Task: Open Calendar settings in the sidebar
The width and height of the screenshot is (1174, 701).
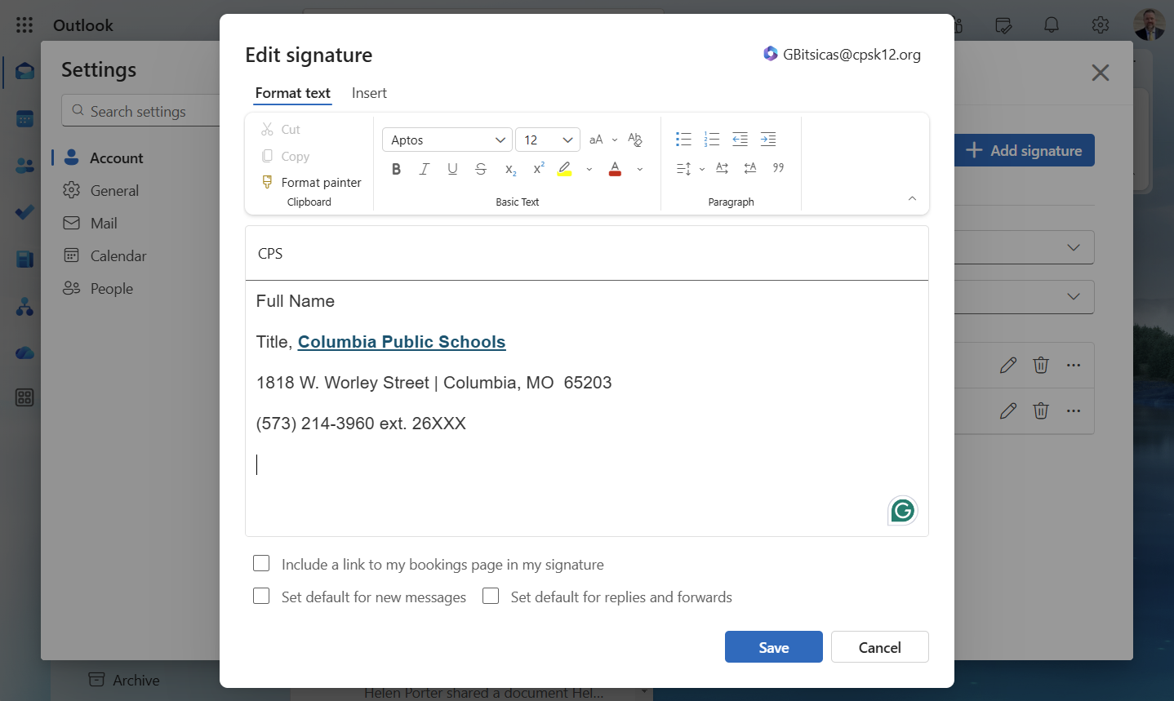Action: point(118,255)
